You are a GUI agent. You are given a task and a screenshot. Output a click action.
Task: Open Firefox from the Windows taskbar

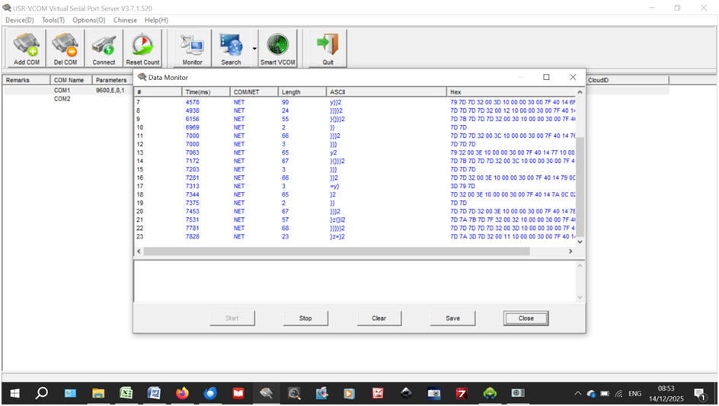[181, 393]
